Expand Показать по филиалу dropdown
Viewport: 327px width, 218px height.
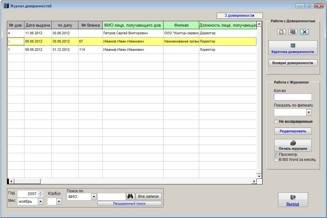[x=309, y=112]
